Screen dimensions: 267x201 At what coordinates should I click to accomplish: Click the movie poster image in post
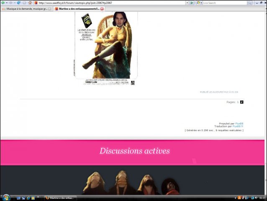pos(105,45)
